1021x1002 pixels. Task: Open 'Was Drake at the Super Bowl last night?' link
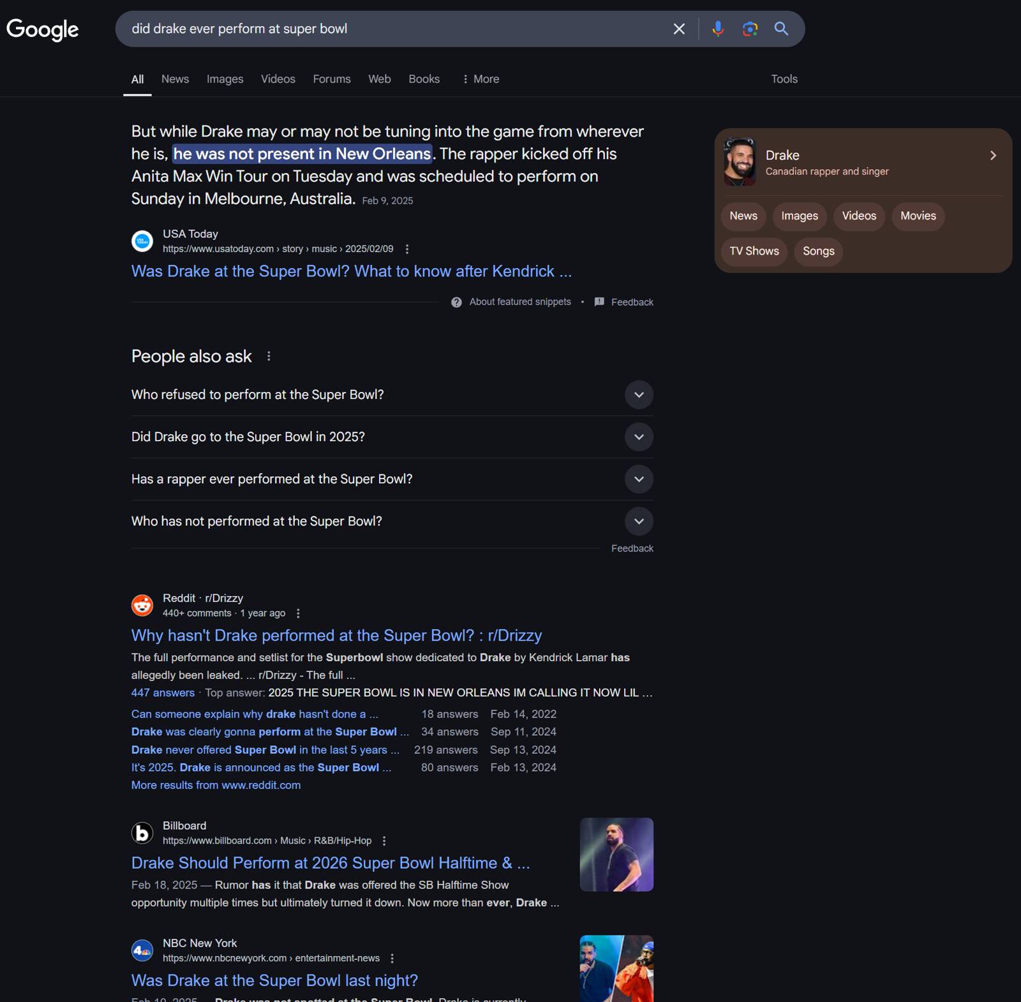point(274,980)
